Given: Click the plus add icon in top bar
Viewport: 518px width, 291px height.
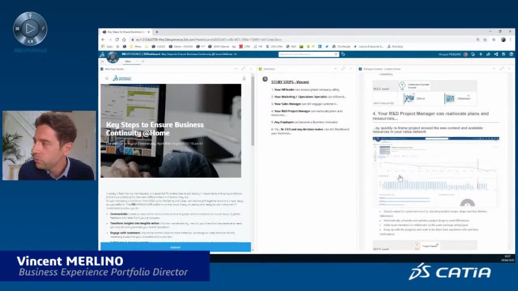Looking at the screenshot, I should [481, 54].
